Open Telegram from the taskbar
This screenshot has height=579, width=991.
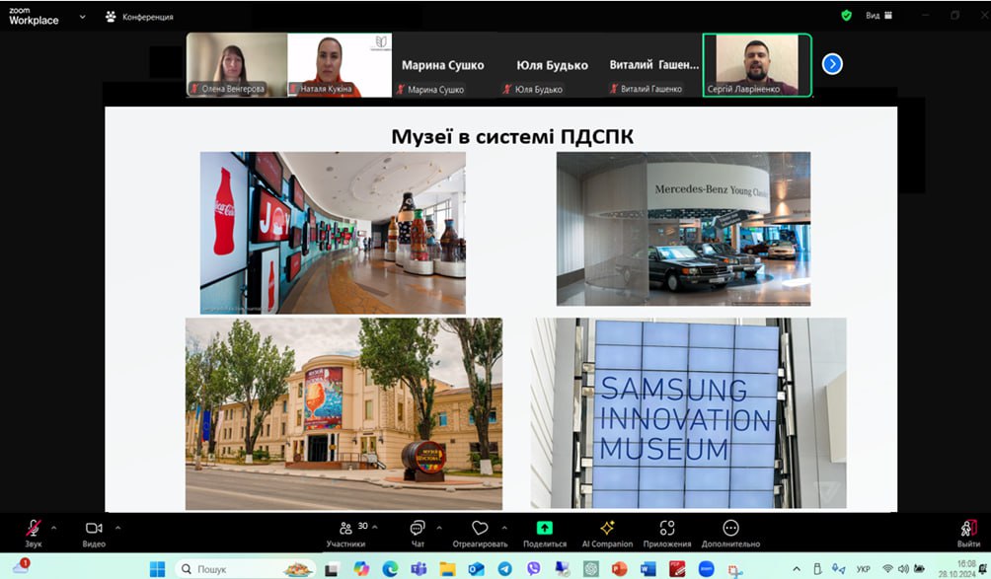pyautogui.click(x=505, y=569)
